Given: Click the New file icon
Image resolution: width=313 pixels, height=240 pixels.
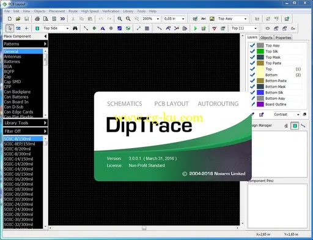Looking at the screenshot, I should pyautogui.click(x=10, y=19).
